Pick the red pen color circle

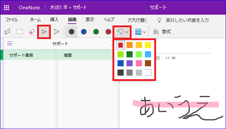pyautogui.click(x=108, y=32)
